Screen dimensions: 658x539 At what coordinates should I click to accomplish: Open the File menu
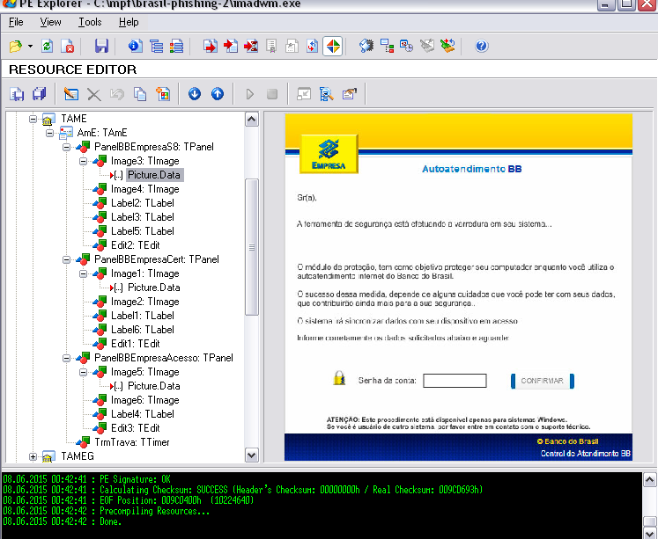(x=16, y=22)
